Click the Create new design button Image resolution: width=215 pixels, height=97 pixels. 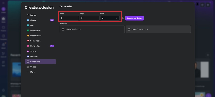click(135, 18)
